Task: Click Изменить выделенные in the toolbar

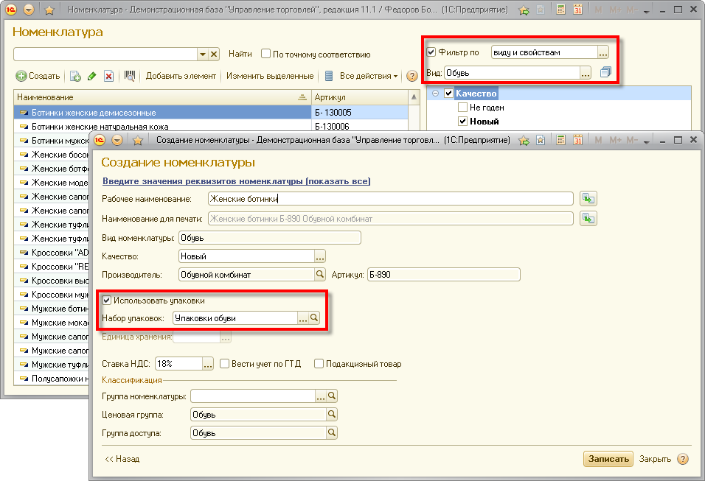Action: 270,76
